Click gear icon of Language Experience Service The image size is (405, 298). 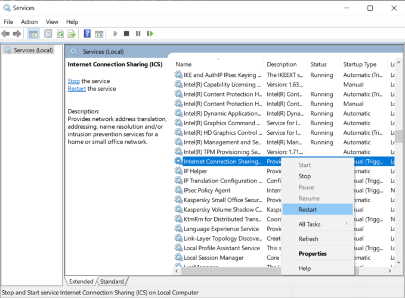(x=178, y=229)
